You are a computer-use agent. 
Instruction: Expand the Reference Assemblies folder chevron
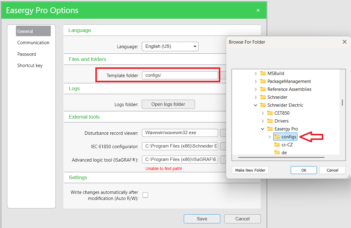[256, 89]
